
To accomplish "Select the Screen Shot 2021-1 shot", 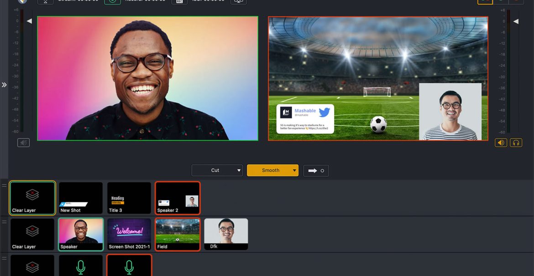I will [129, 234].
